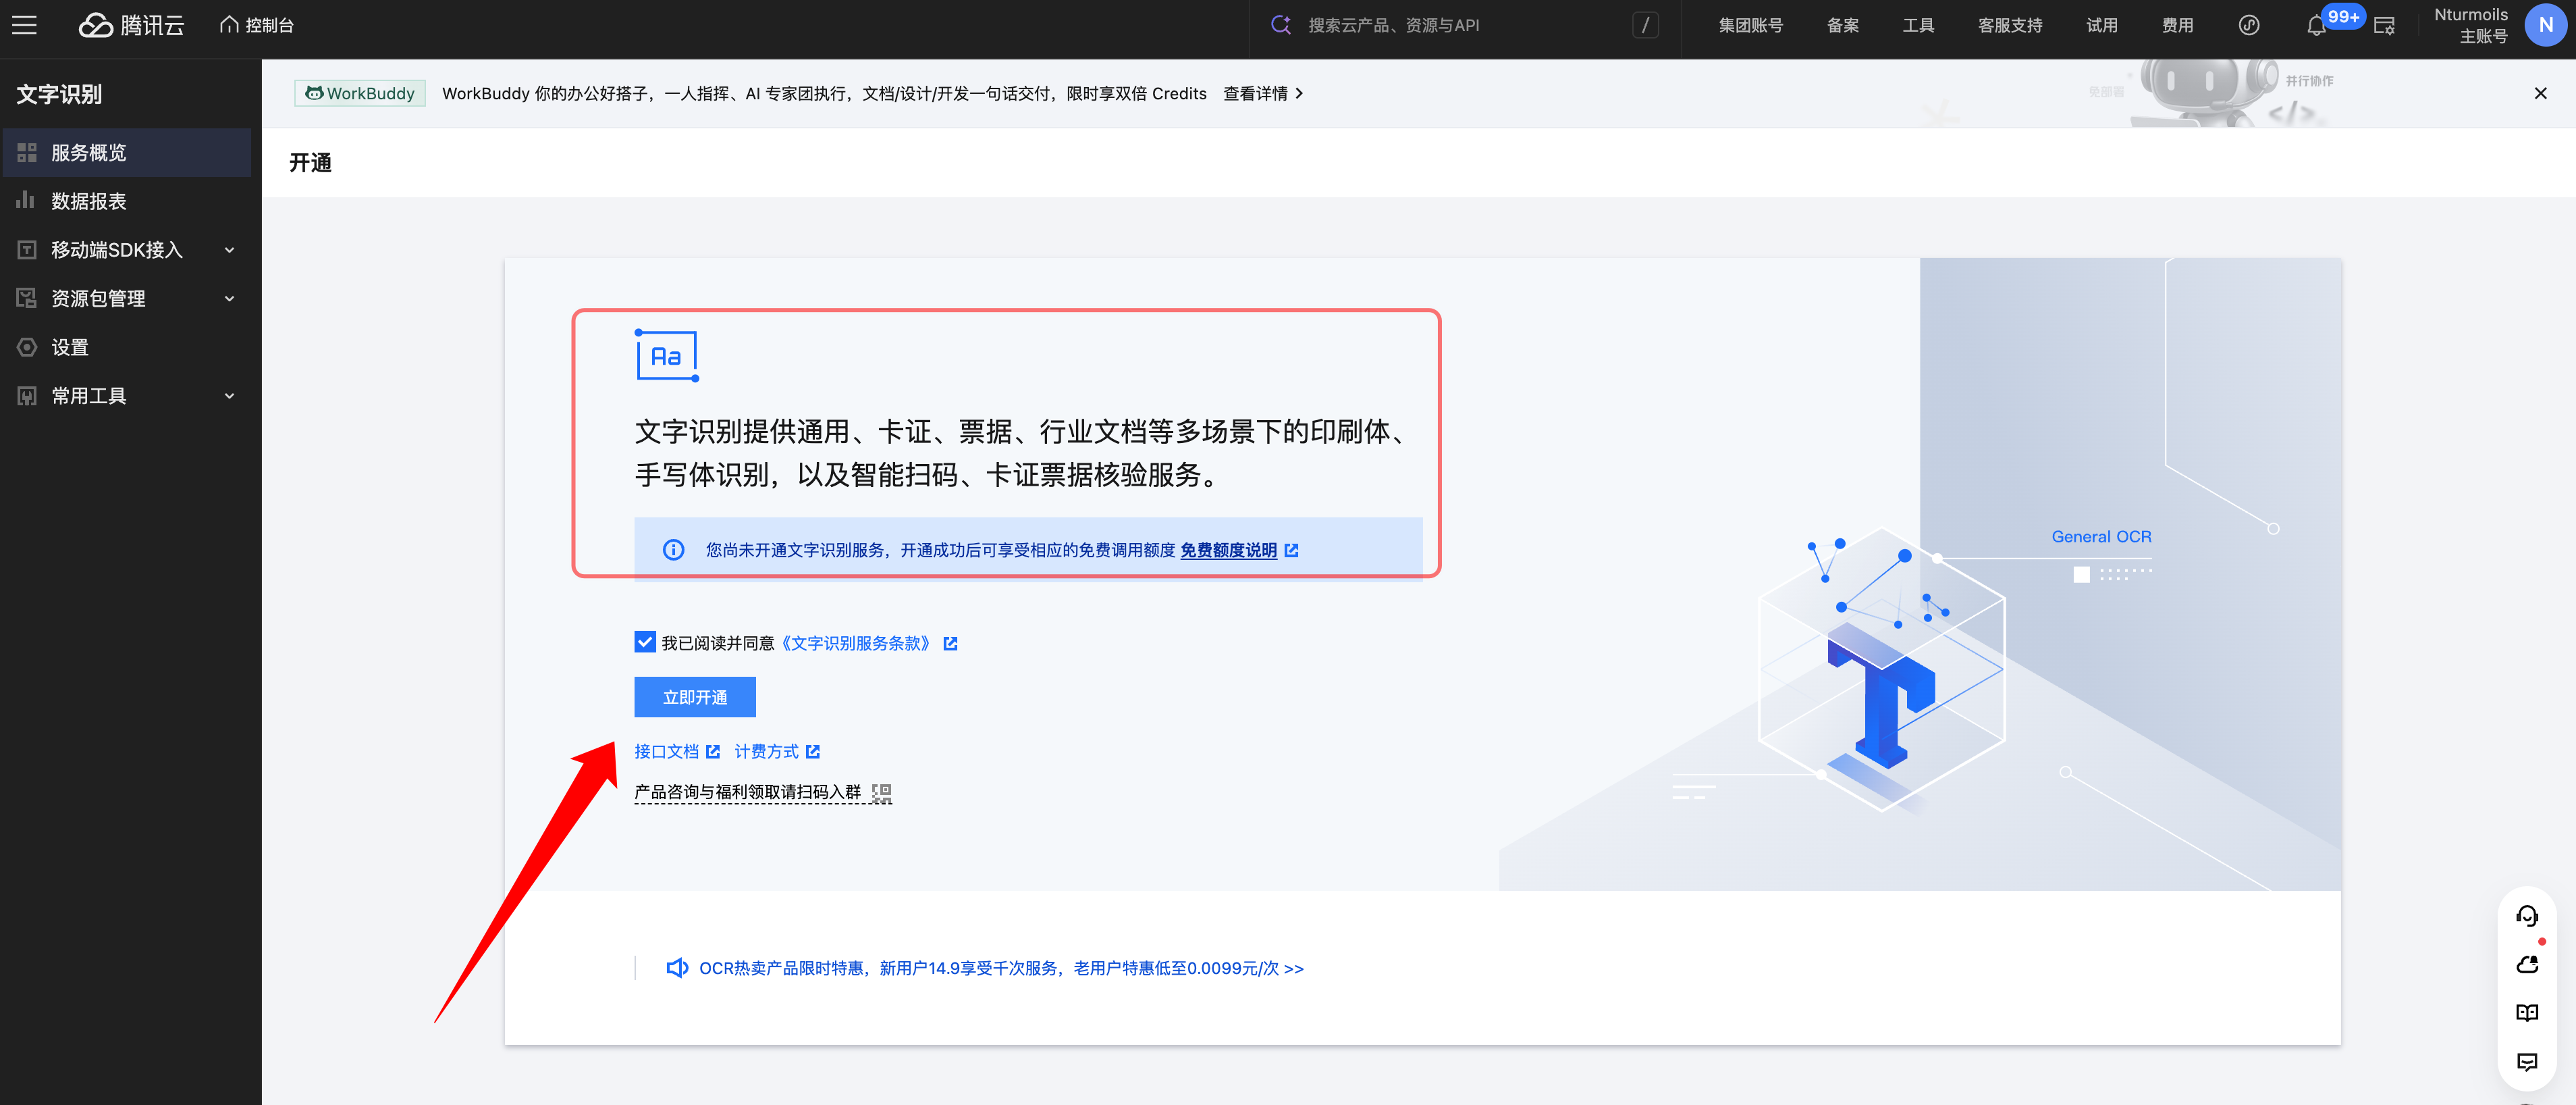The width and height of the screenshot is (2576, 1105).
Task: Click the external-link icon after 免费额度说明
Action: click(x=1291, y=550)
